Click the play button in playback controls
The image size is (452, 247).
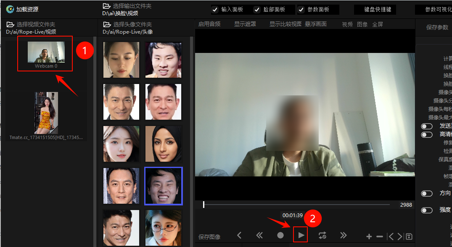301,236
